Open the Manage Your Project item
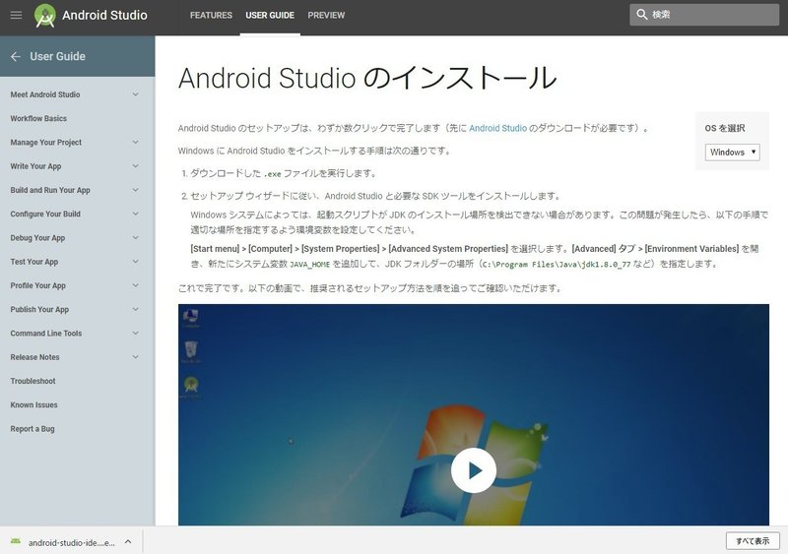 pos(45,142)
